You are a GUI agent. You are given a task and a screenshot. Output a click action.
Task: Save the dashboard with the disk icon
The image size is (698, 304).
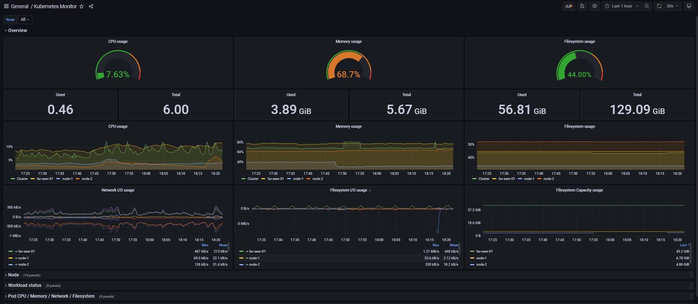point(582,6)
